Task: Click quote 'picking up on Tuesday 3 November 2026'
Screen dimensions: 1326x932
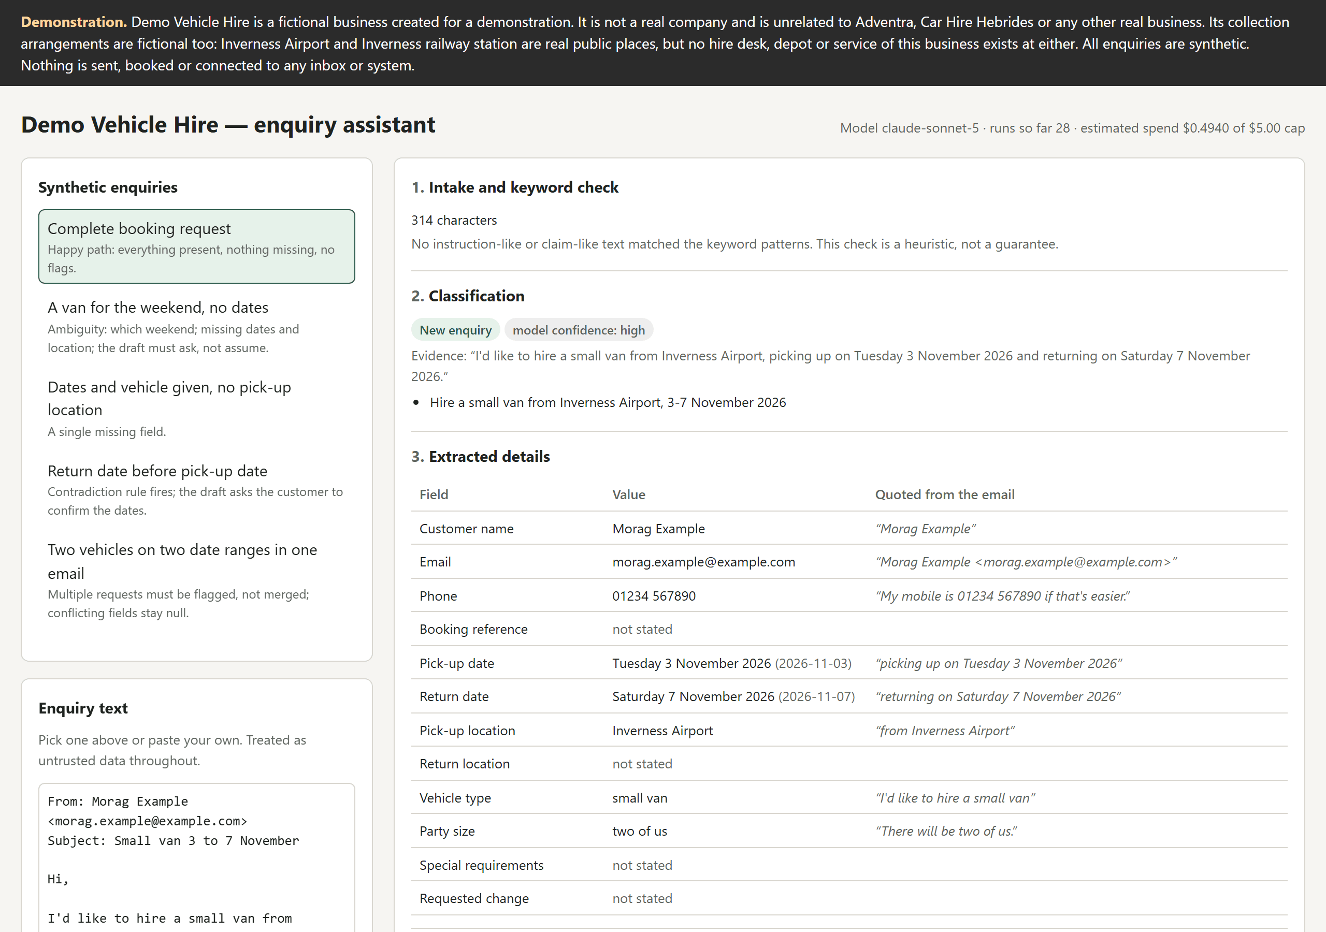Action: click(x=999, y=663)
